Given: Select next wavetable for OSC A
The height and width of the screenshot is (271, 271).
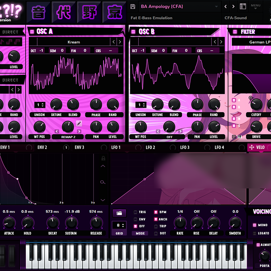Looking at the screenshot, I should coord(120,42).
